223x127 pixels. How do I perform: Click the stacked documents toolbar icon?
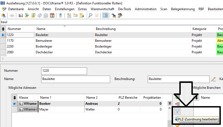(x=46, y=15)
